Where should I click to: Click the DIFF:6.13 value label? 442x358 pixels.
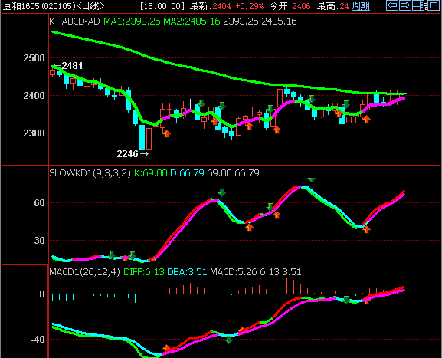coord(144,272)
